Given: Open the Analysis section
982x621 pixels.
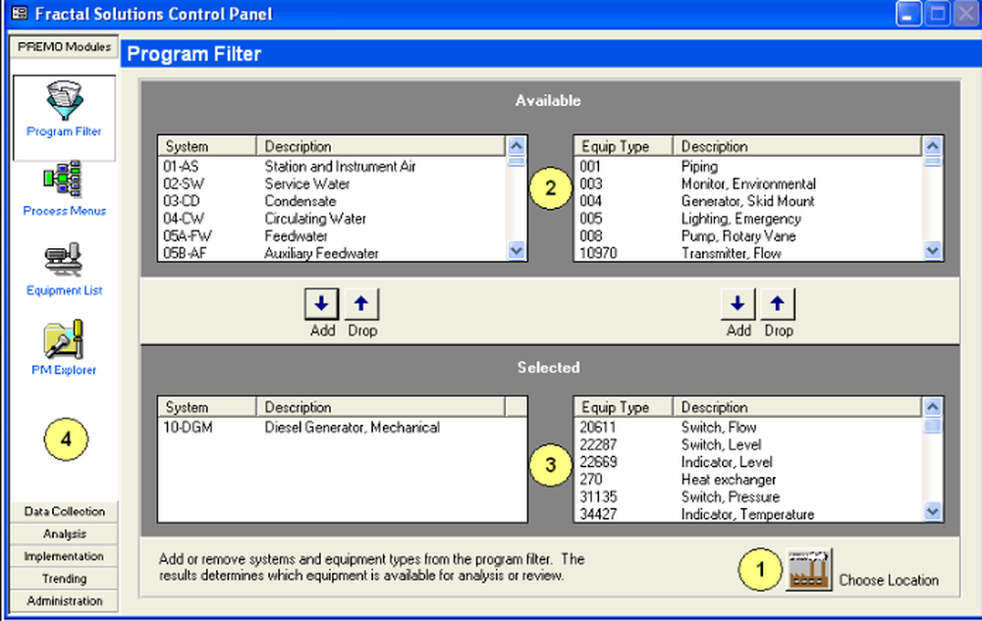Looking at the screenshot, I should 64,534.
